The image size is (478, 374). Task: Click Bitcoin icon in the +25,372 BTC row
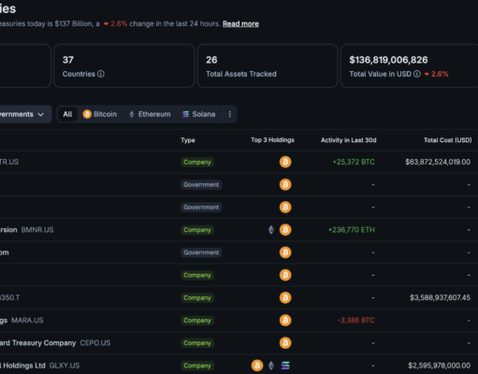285,162
